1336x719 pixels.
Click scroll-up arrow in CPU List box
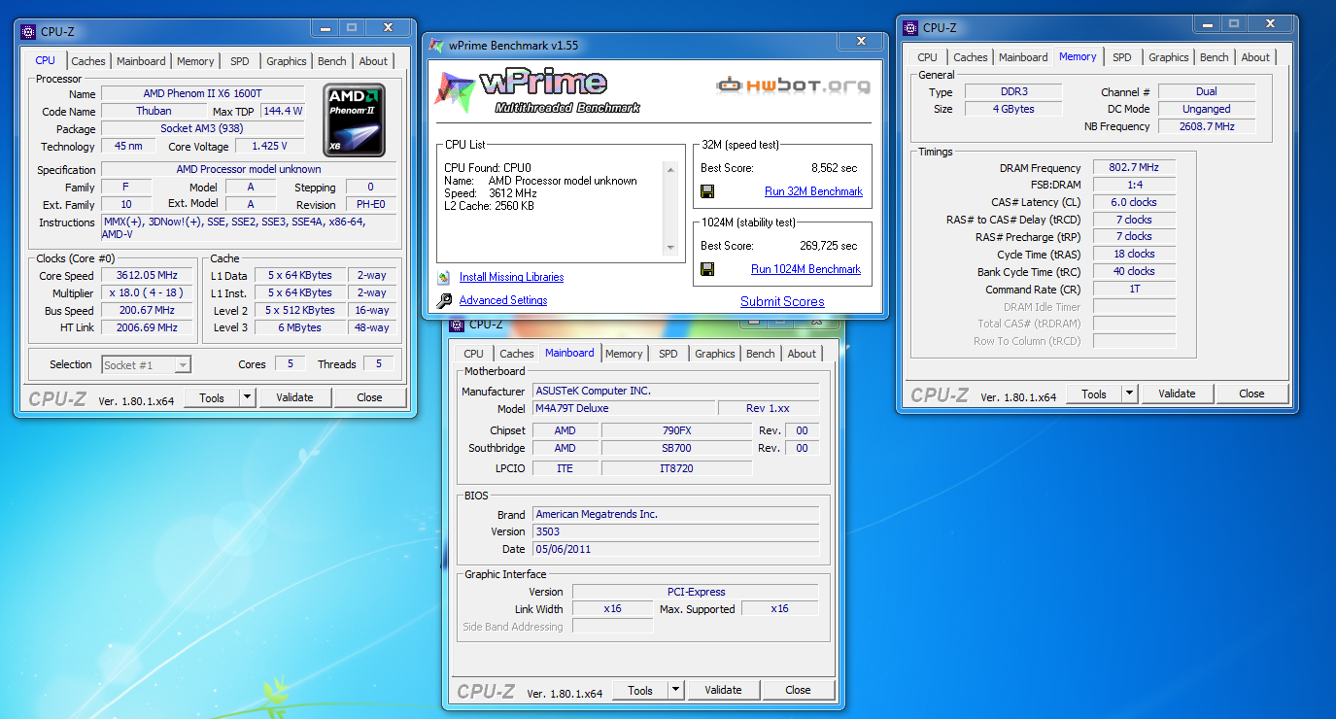coord(669,169)
